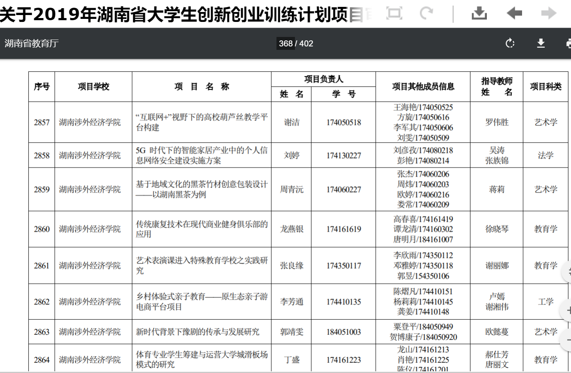Select serial number 2863

[x=42, y=332]
